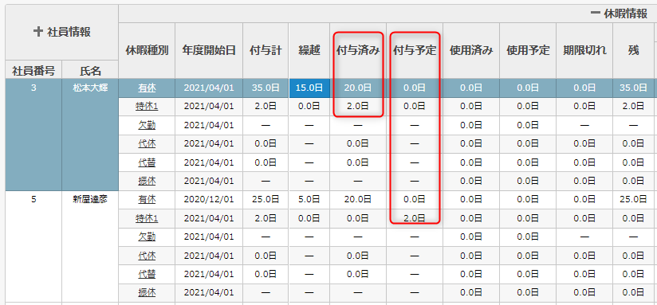The image size is (657, 305).
Task: Click the 氏名 column header
Action: pos(90,69)
